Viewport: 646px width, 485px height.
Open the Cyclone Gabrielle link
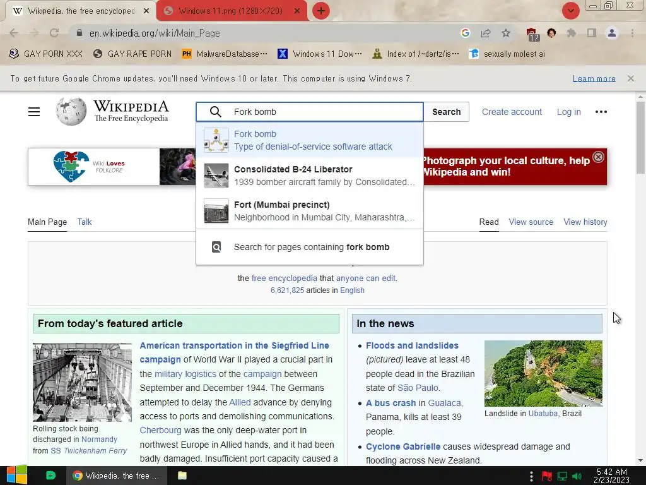coord(403,446)
